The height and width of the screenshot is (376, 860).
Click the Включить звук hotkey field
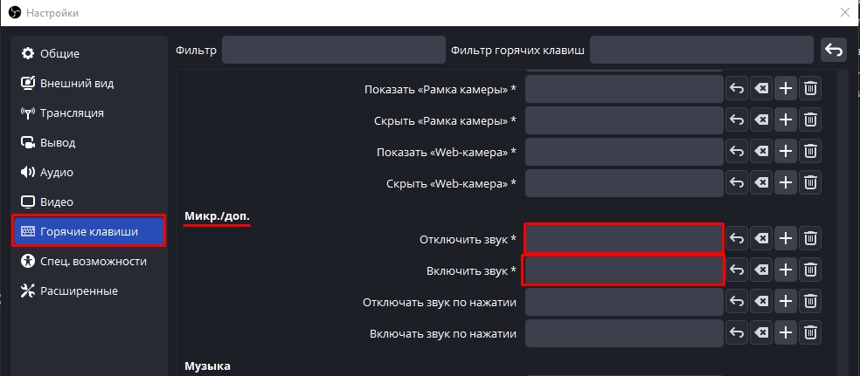click(x=624, y=270)
